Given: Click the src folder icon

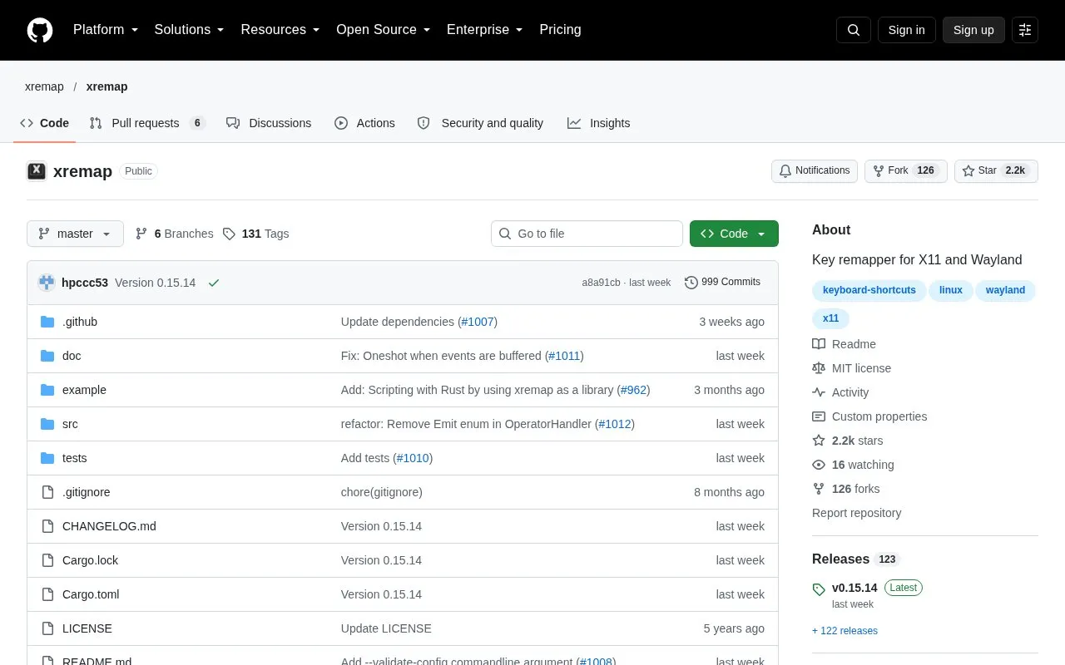Looking at the screenshot, I should pos(47,424).
